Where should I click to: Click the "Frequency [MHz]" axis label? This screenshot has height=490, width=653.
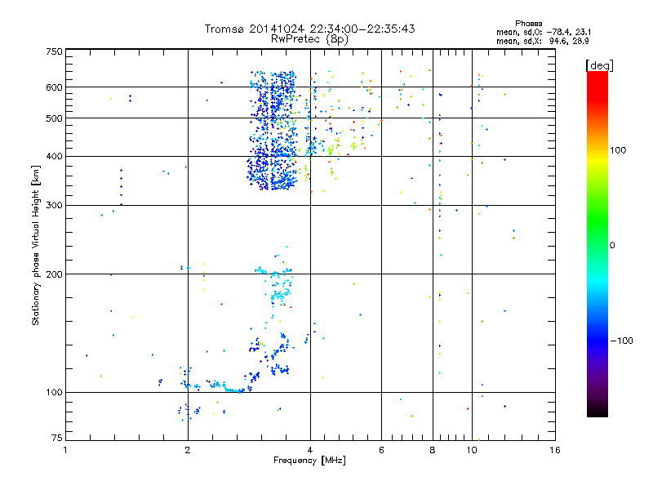tap(309, 461)
